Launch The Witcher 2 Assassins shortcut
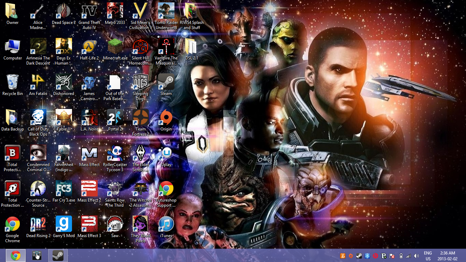 [141, 194]
